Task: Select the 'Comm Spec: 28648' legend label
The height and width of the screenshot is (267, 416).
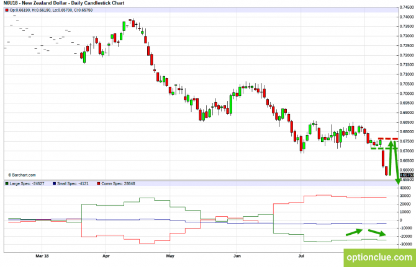Action: click(118, 183)
